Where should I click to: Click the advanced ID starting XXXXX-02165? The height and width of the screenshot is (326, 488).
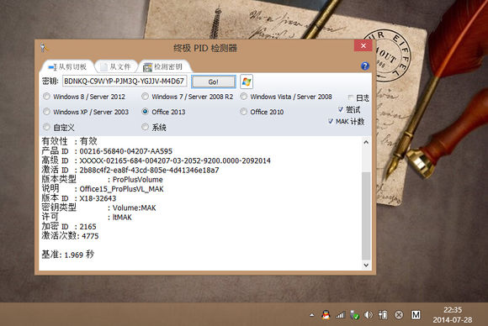click(175, 160)
